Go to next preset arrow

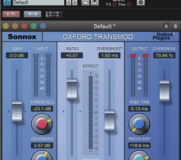[x=75, y=2]
